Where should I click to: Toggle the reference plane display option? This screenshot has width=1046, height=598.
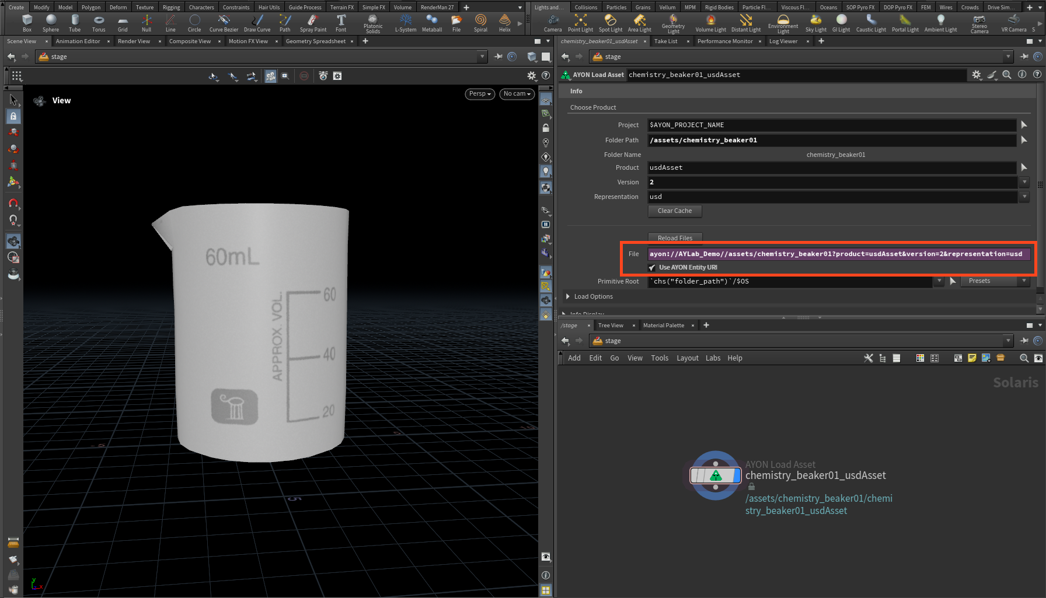(x=546, y=100)
